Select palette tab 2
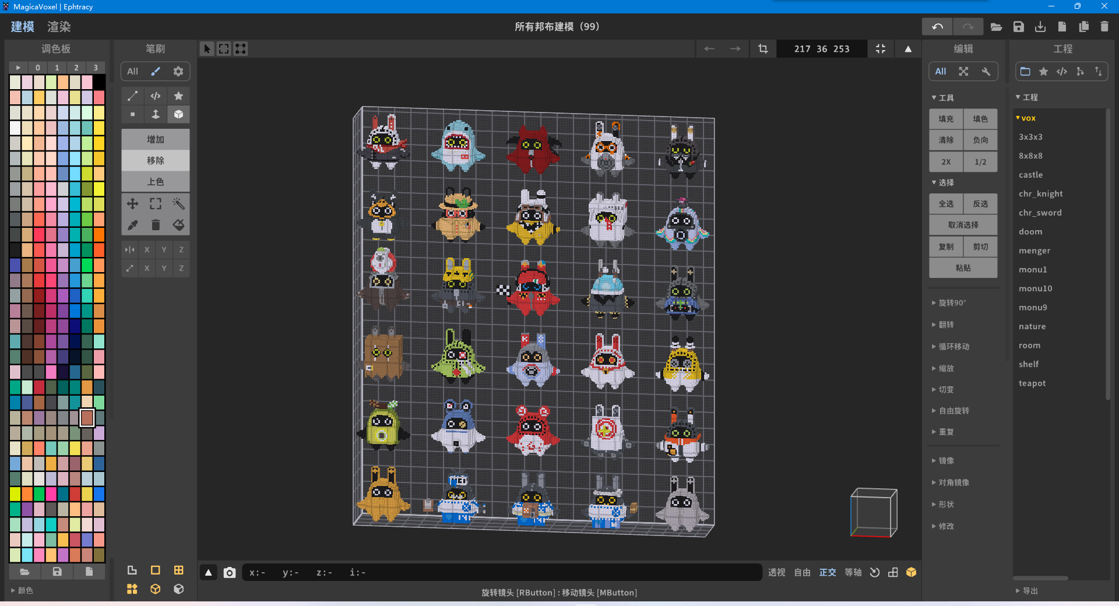Viewport: 1119px width, 606px height. pos(76,68)
